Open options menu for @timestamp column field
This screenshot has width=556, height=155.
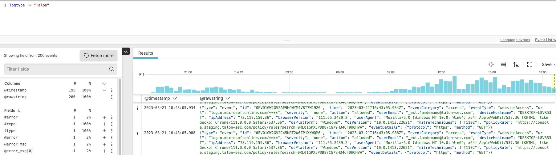tap(112, 90)
